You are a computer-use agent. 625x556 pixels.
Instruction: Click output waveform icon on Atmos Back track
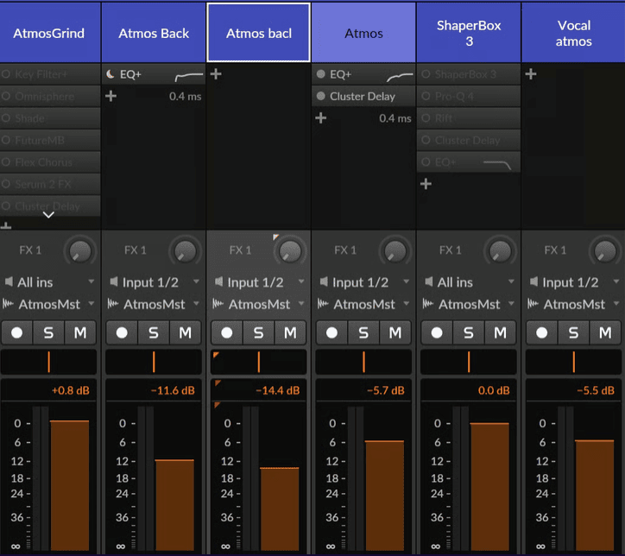[113, 304]
